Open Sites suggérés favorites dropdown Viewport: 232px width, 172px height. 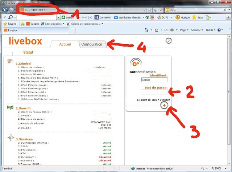[52, 24]
